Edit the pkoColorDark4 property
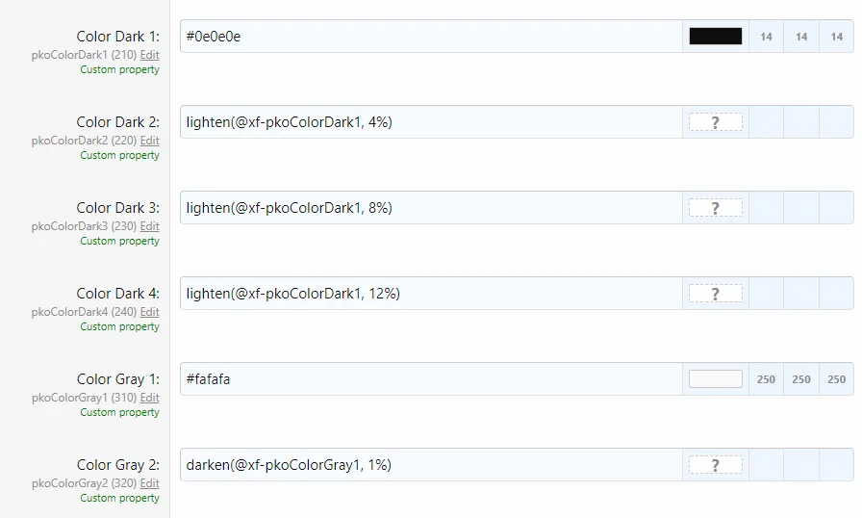This screenshot has height=518, width=862. point(149,312)
